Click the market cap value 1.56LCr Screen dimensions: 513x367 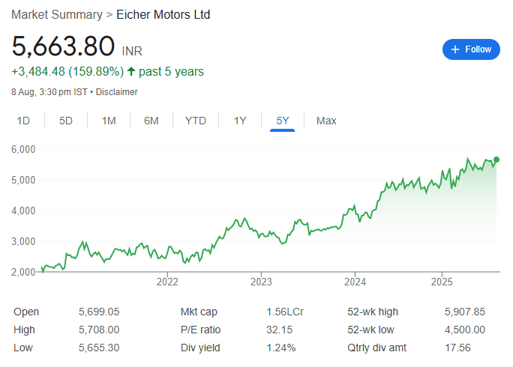(285, 312)
